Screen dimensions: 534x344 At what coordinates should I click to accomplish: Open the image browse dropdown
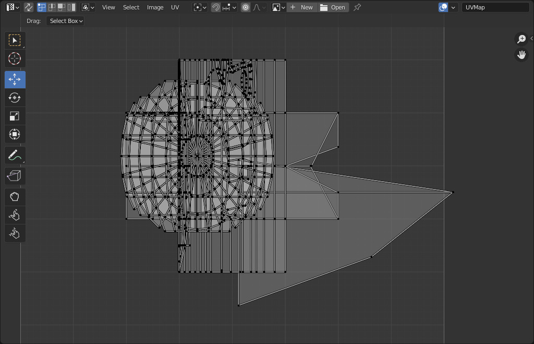pyautogui.click(x=278, y=7)
